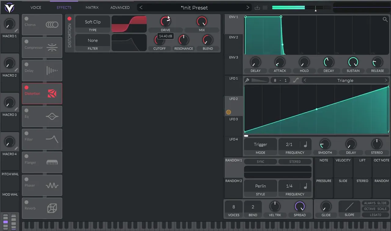The height and width of the screenshot is (231, 391).
Task: Click the magnifier in envelope display
Action: [x=385, y=20]
